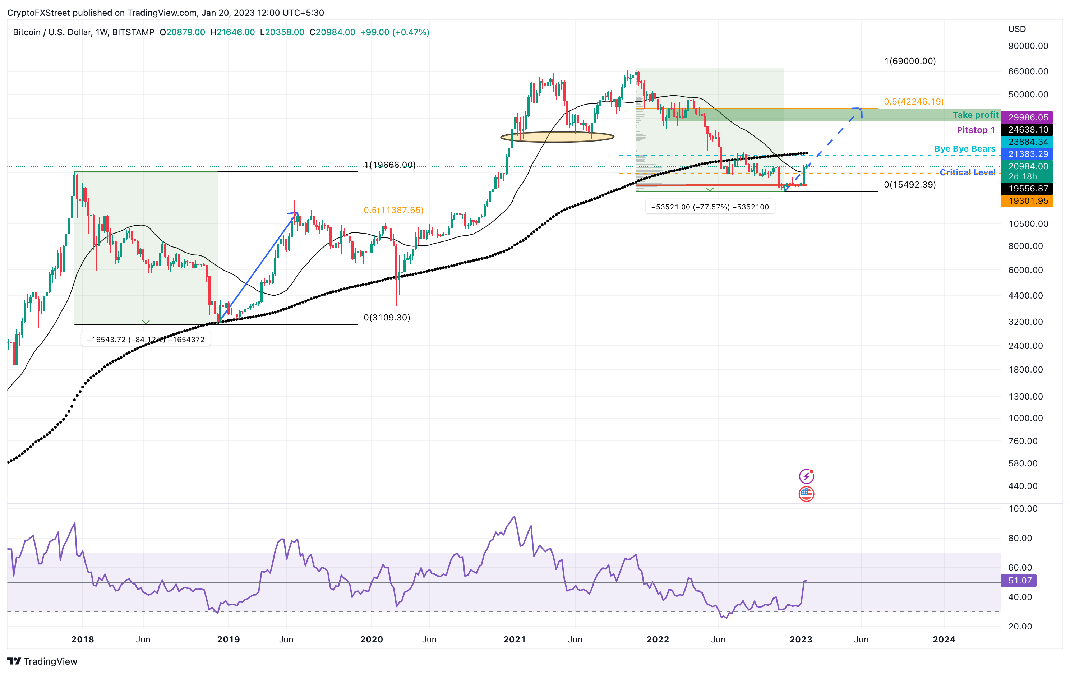Click the TradingView logo at bottom left
The height and width of the screenshot is (674, 1070).
42,661
